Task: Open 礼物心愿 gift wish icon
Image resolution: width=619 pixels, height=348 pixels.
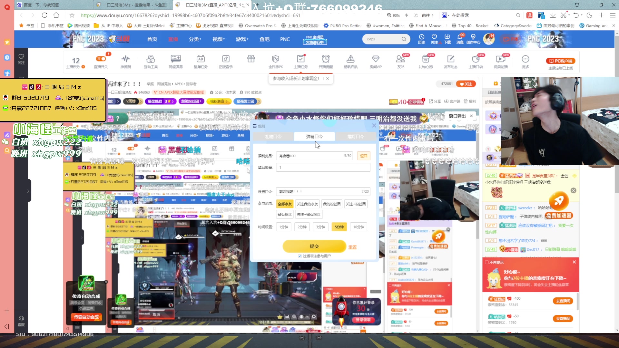Action: pos(426,61)
